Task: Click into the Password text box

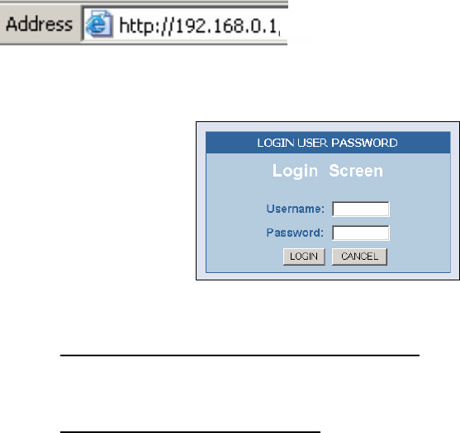Action: [361, 233]
